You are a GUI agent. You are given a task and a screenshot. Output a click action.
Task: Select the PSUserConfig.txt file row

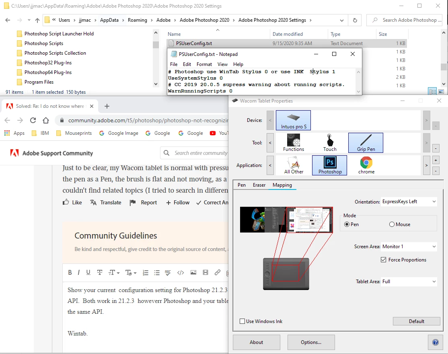286,43
